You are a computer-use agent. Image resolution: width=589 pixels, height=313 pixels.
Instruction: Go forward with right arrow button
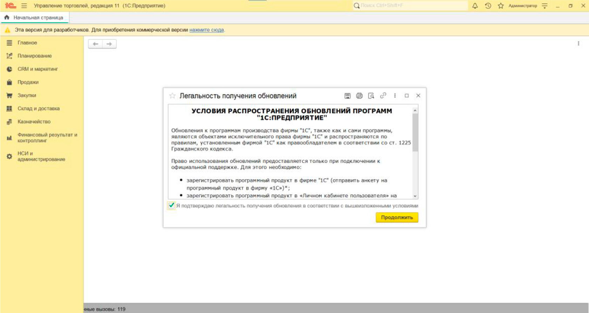109,44
